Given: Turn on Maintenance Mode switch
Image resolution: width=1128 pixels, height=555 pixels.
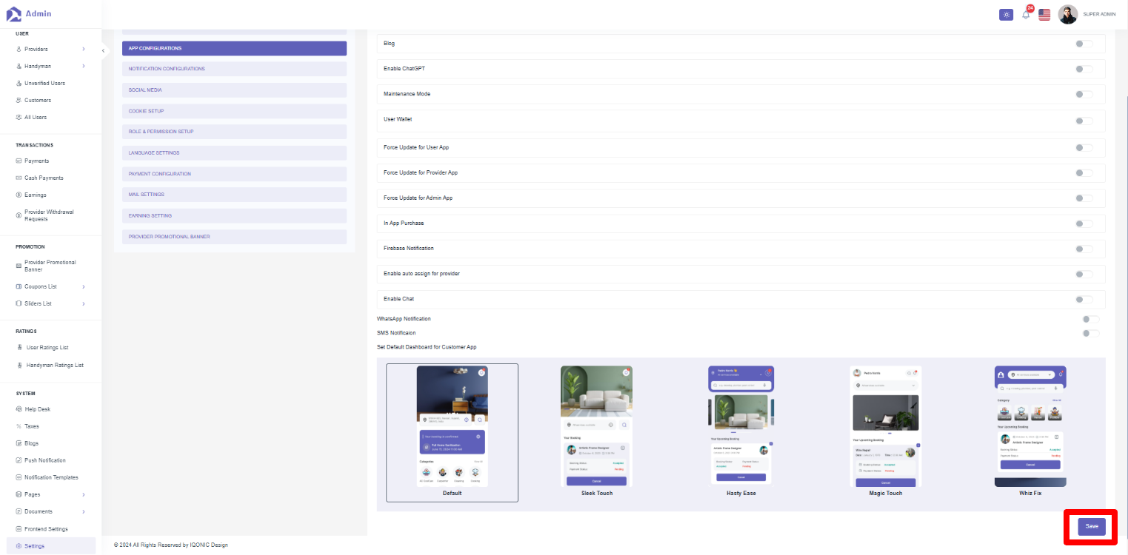Looking at the screenshot, I should click(x=1084, y=95).
